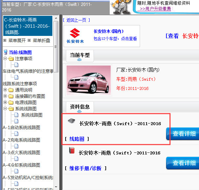Expand the 通用说明 folder
Image resolution: width=199 pixels, height=190 pixels.
point(5,90)
